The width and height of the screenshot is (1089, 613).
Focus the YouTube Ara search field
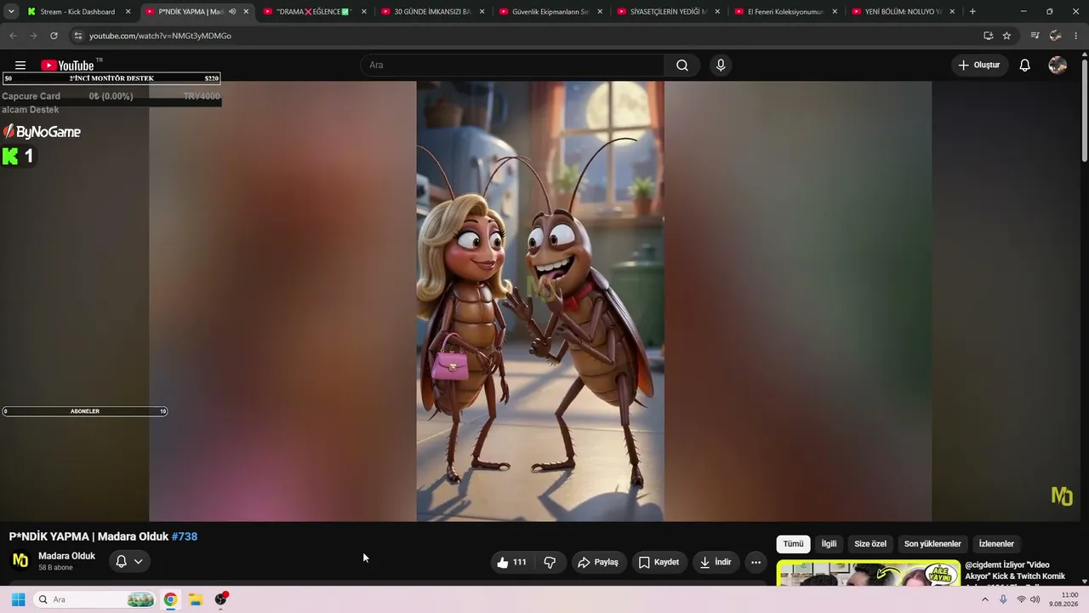(513, 66)
